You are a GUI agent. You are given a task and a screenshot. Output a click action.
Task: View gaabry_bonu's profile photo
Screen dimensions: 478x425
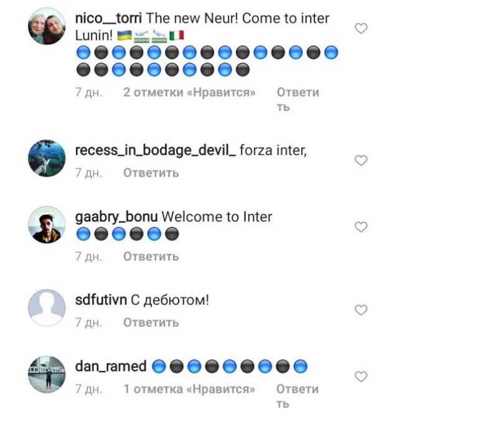(47, 225)
